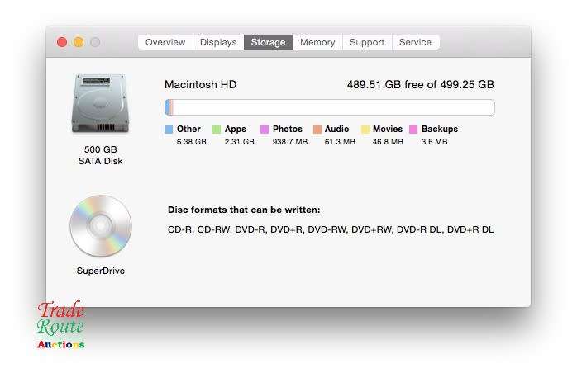Click the "3.6 MB" Backups value
The width and height of the screenshot is (577, 373).
434,142
